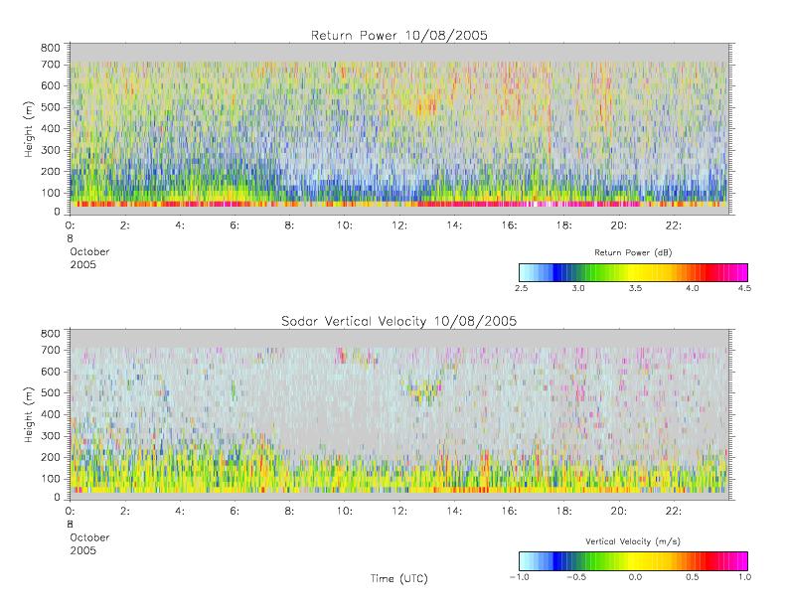Click the 'Time (UTC)' axis label
786x607 pixels.
(x=399, y=578)
